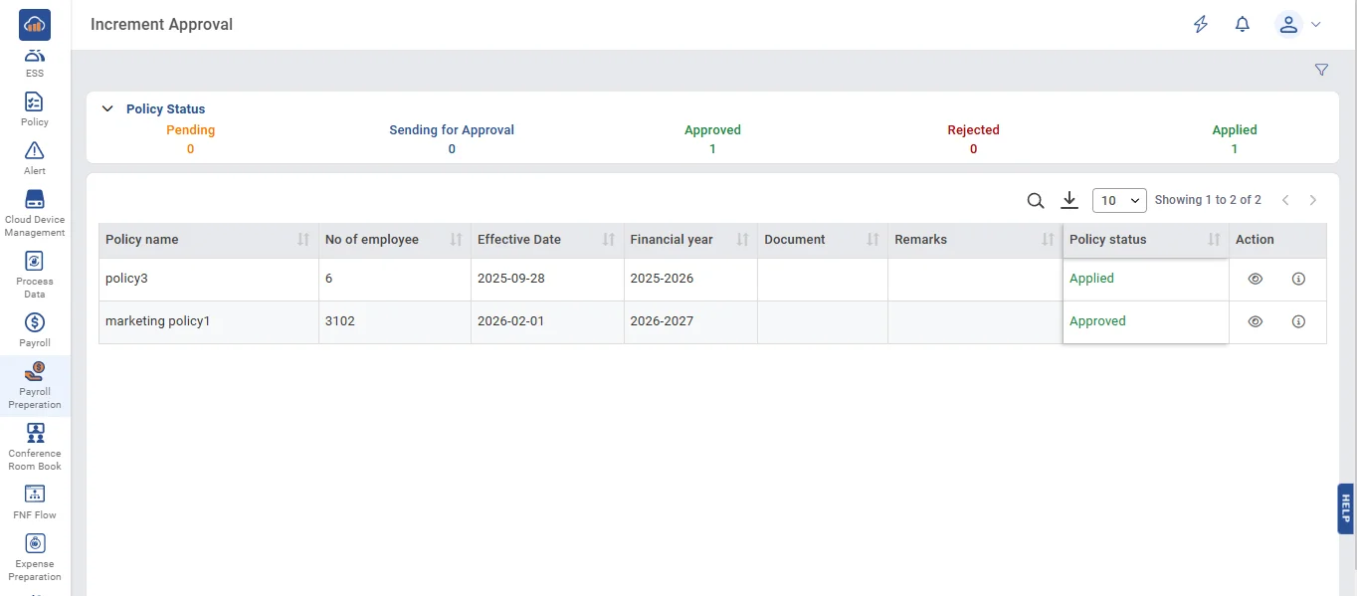The image size is (1357, 596).
Task: Open info details for marketing policy1
Action: (x=1298, y=321)
